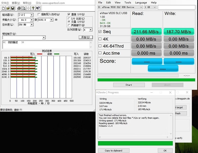
Task: Enable the 4K-64Thrd test checkbox
Action: (100, 46)
